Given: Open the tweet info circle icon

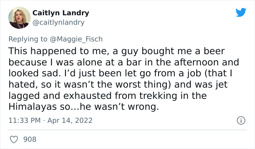Looking at the screenshot, I should tap(240, 120).
